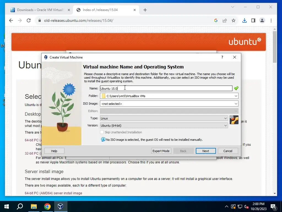Click the VirtualBox icon in dialog title
Viewport: 282px width, 212px height.
46,57
